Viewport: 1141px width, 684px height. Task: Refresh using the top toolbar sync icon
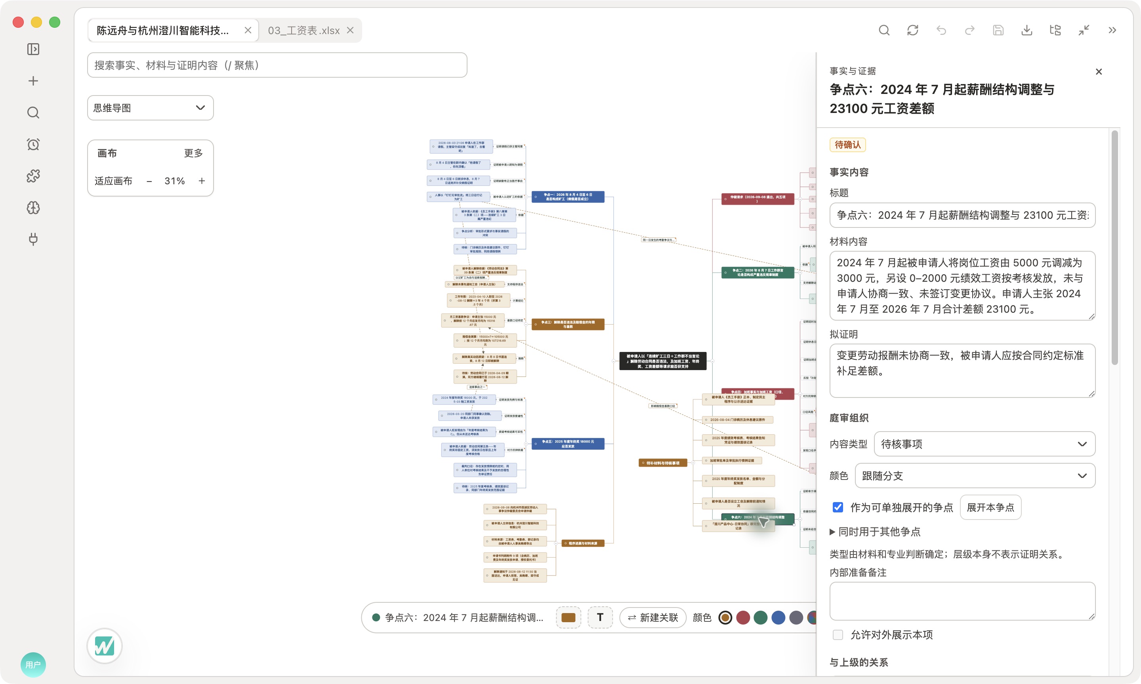(x=912, y=31)
